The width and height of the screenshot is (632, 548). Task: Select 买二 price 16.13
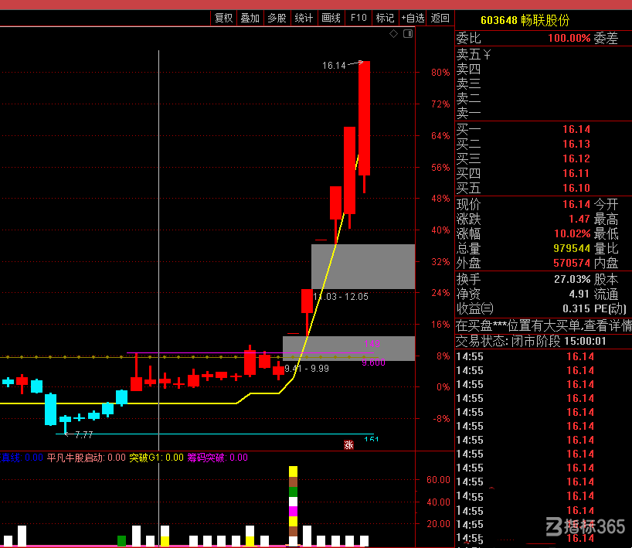576,144
